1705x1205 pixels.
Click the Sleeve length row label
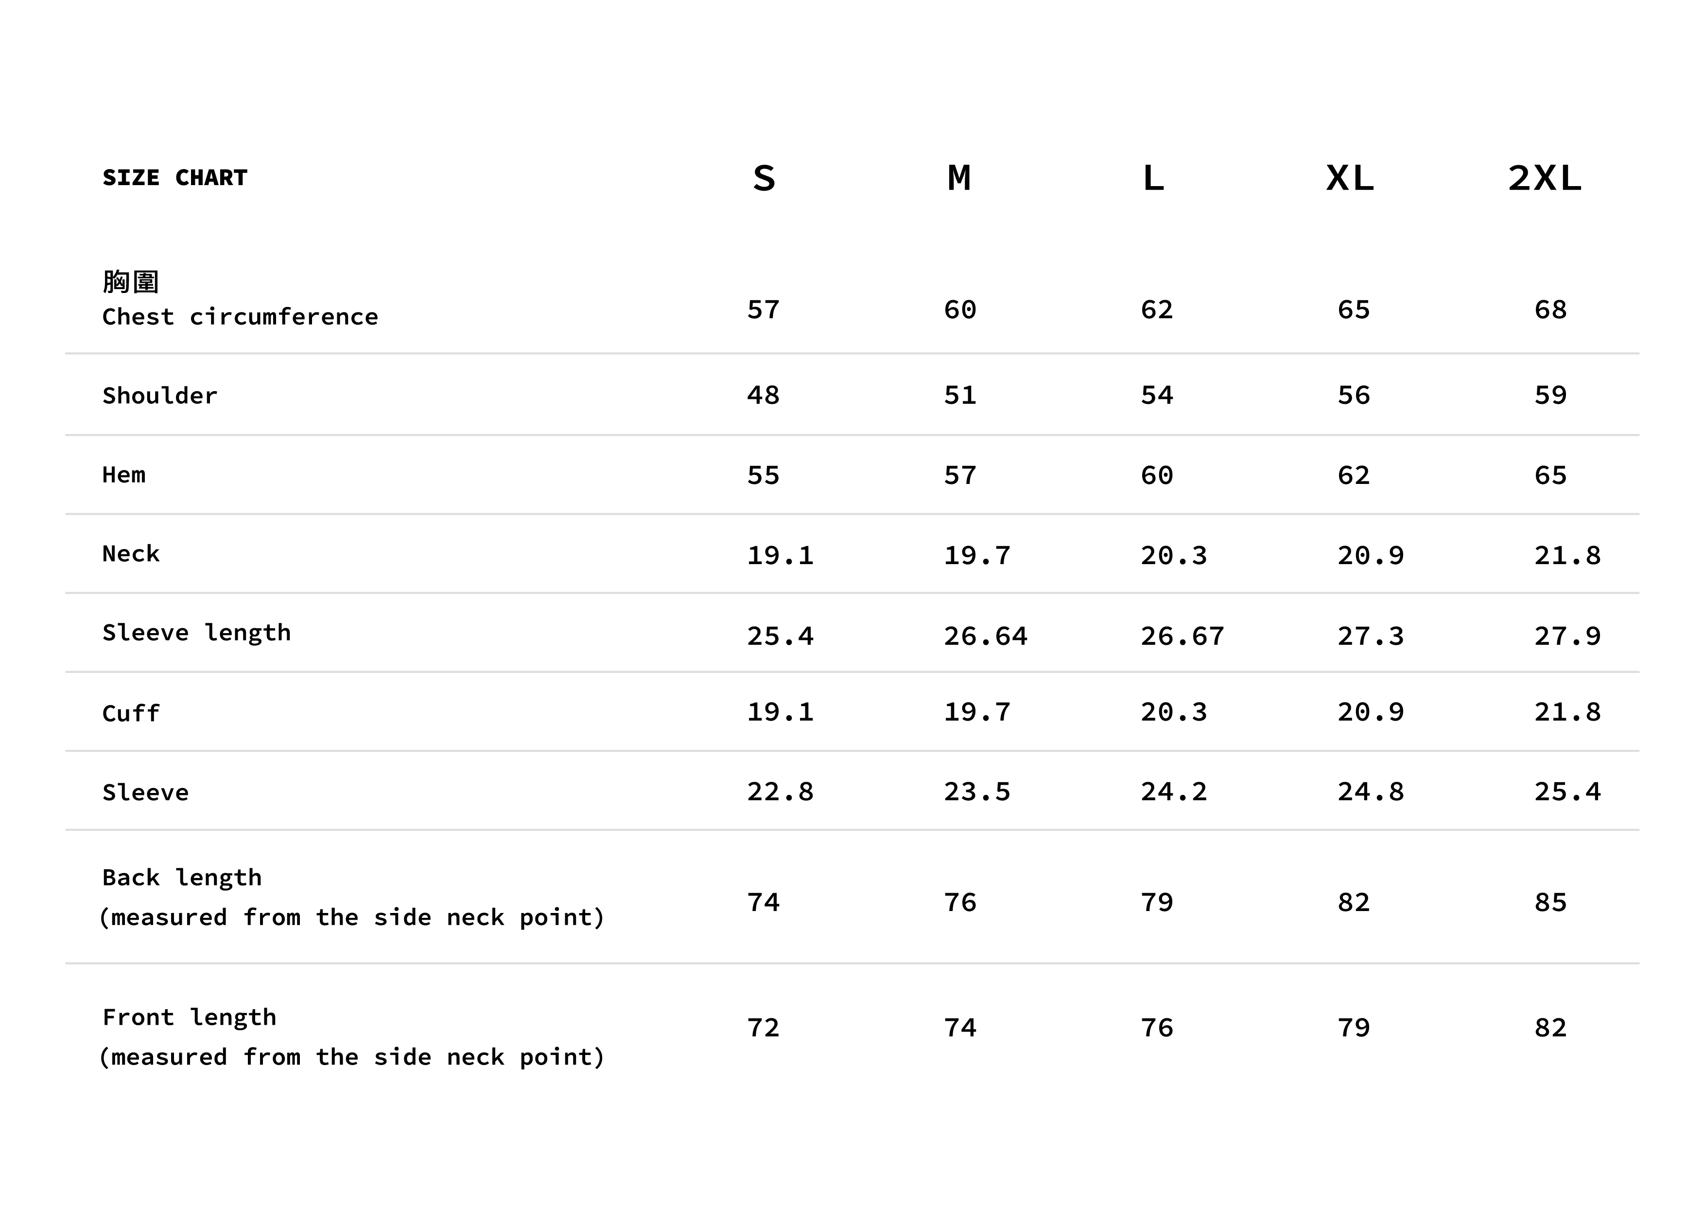coord(197,633)
